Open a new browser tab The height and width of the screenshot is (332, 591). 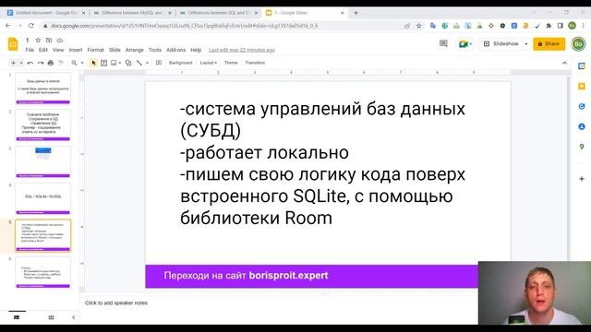[x=356, y=13]
